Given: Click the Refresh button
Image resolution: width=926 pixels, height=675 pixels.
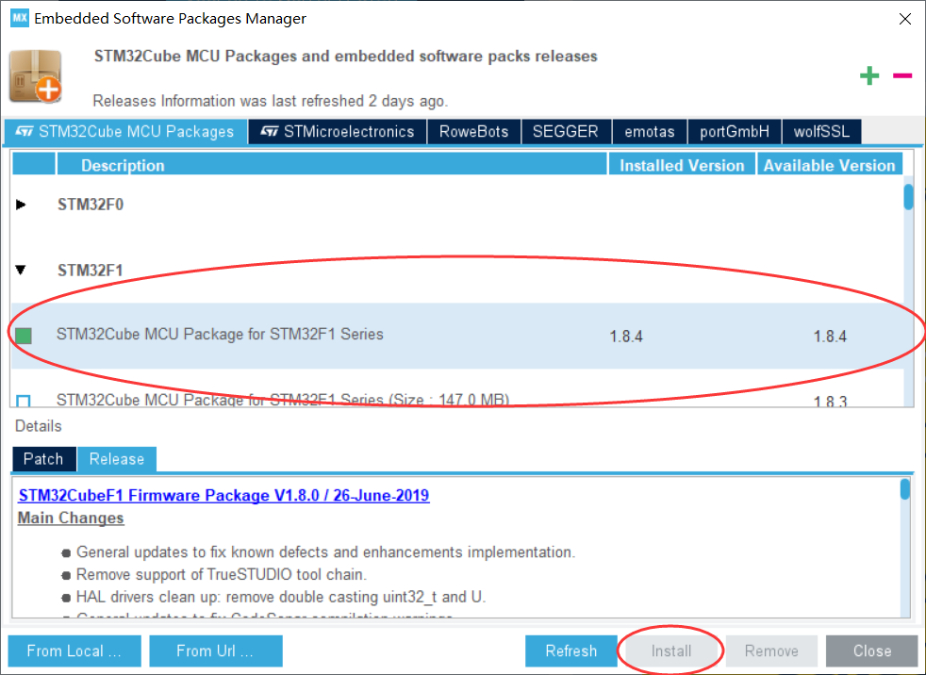Looking at the screenshot, I should coord(570,650).
